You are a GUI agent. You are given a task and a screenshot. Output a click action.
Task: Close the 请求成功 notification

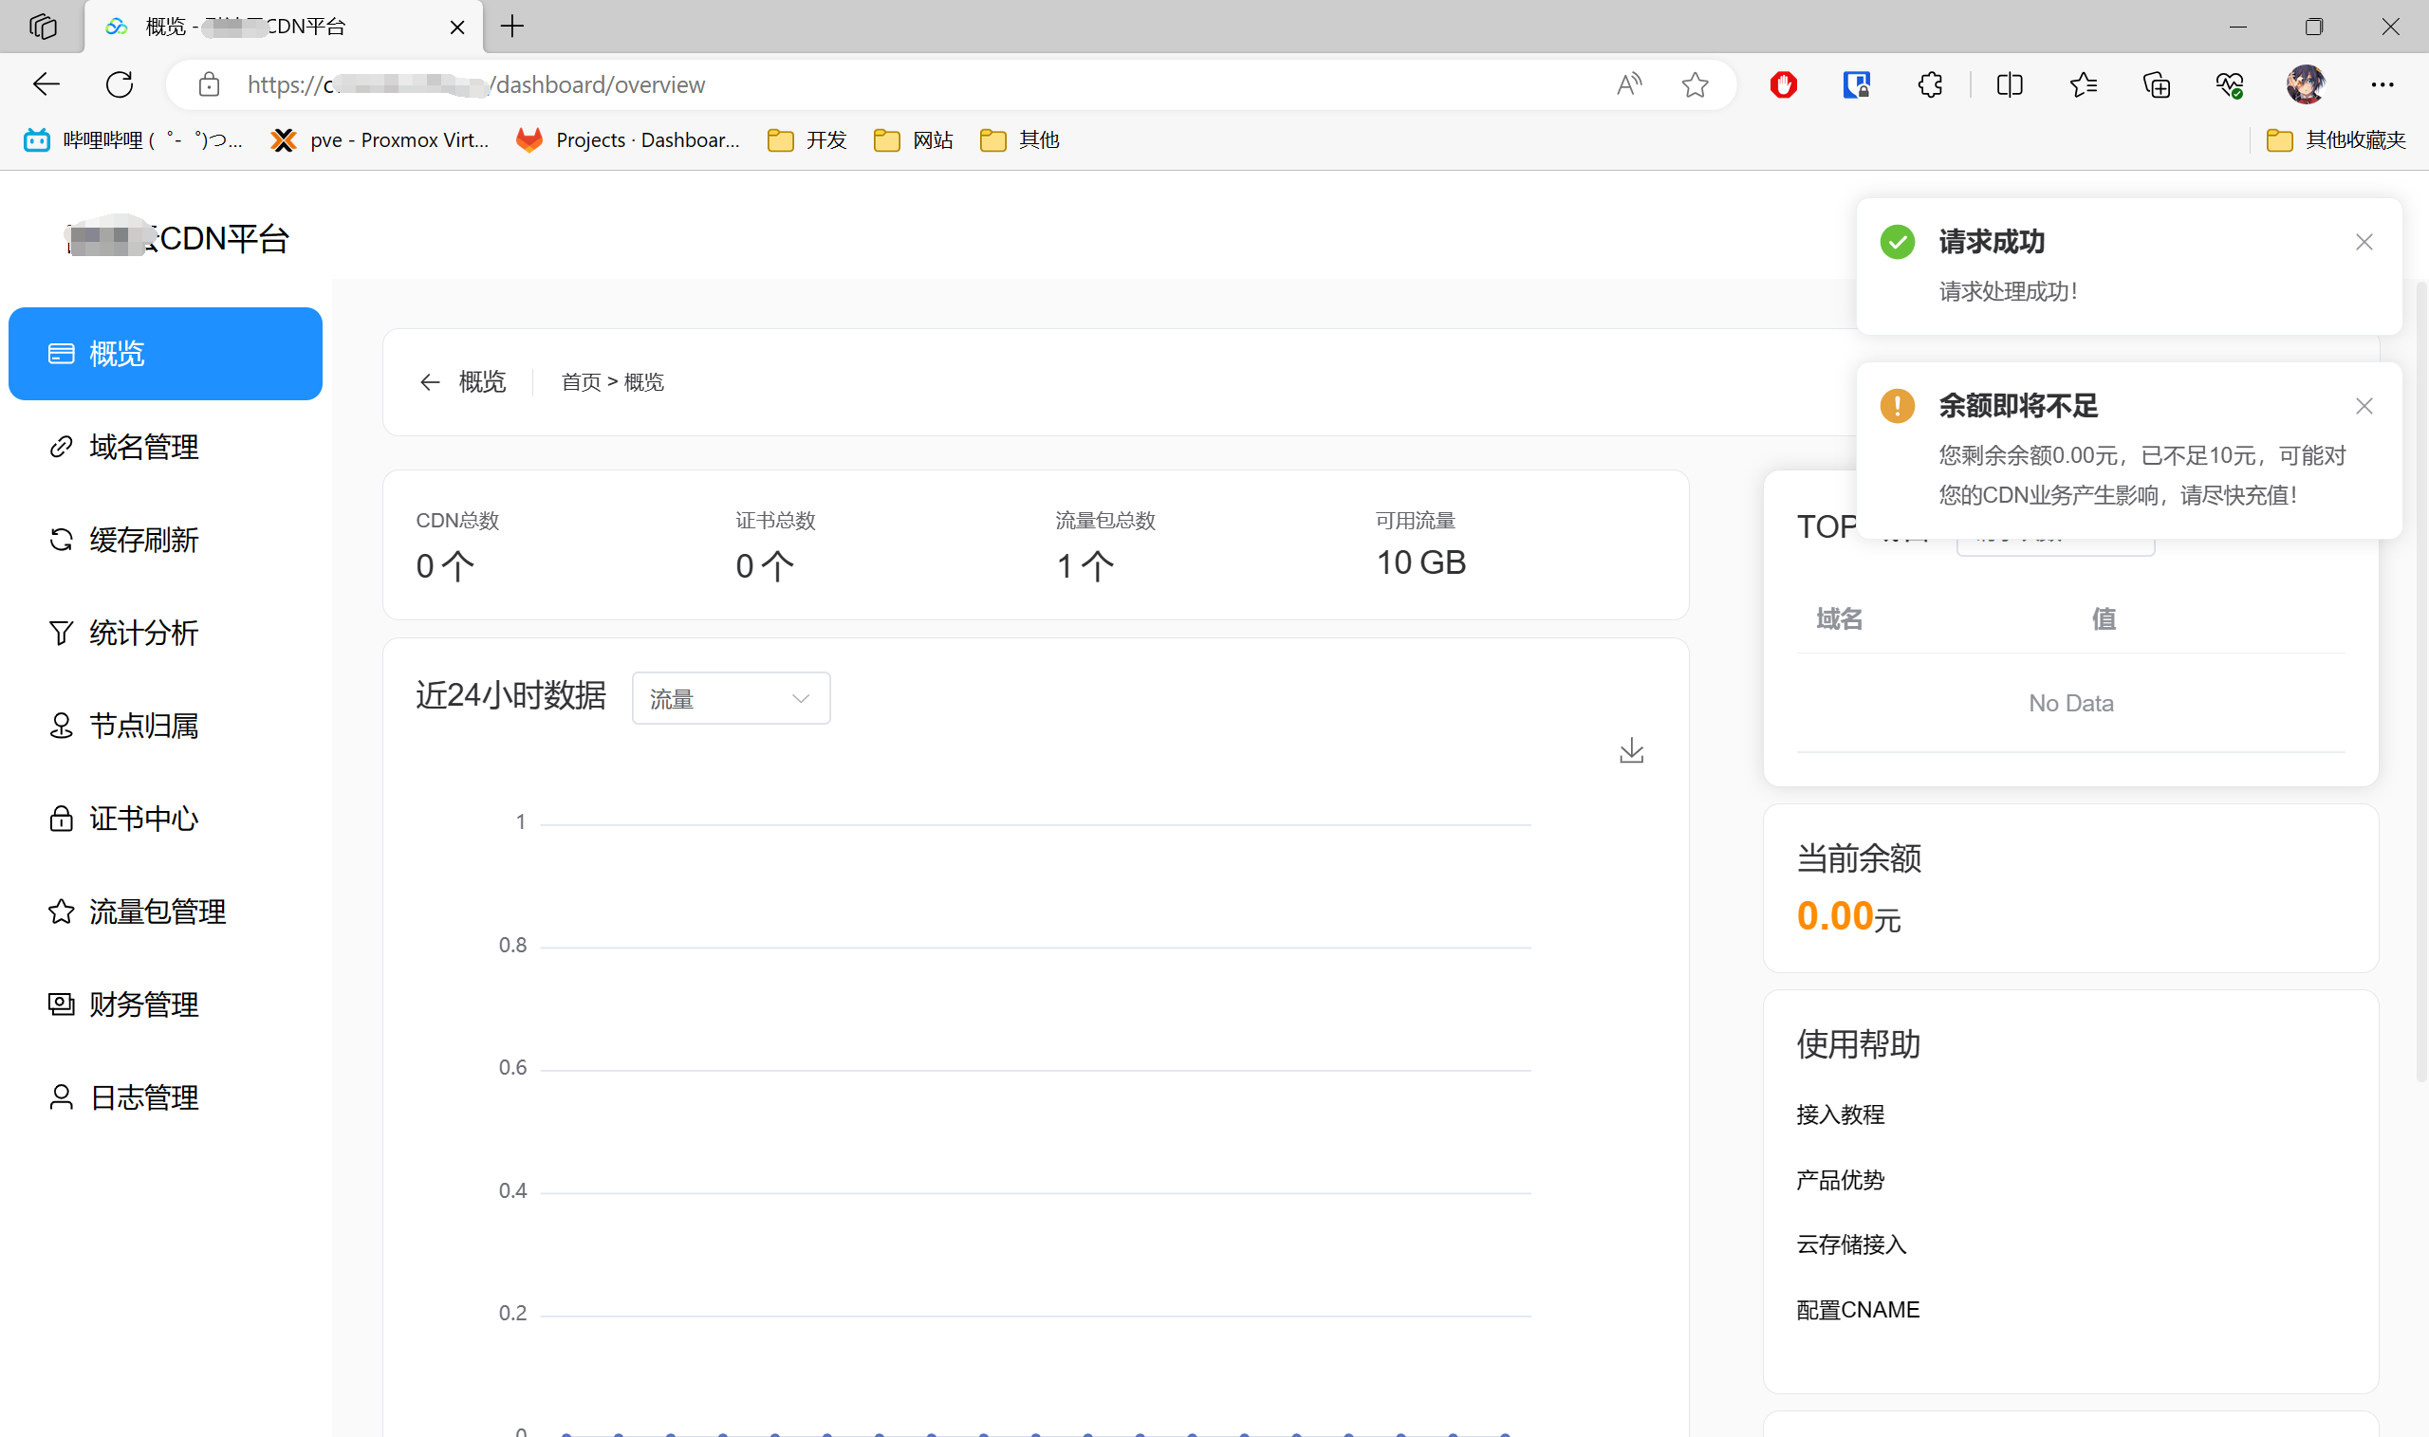pyautogui.click(x=2364, y=242)
